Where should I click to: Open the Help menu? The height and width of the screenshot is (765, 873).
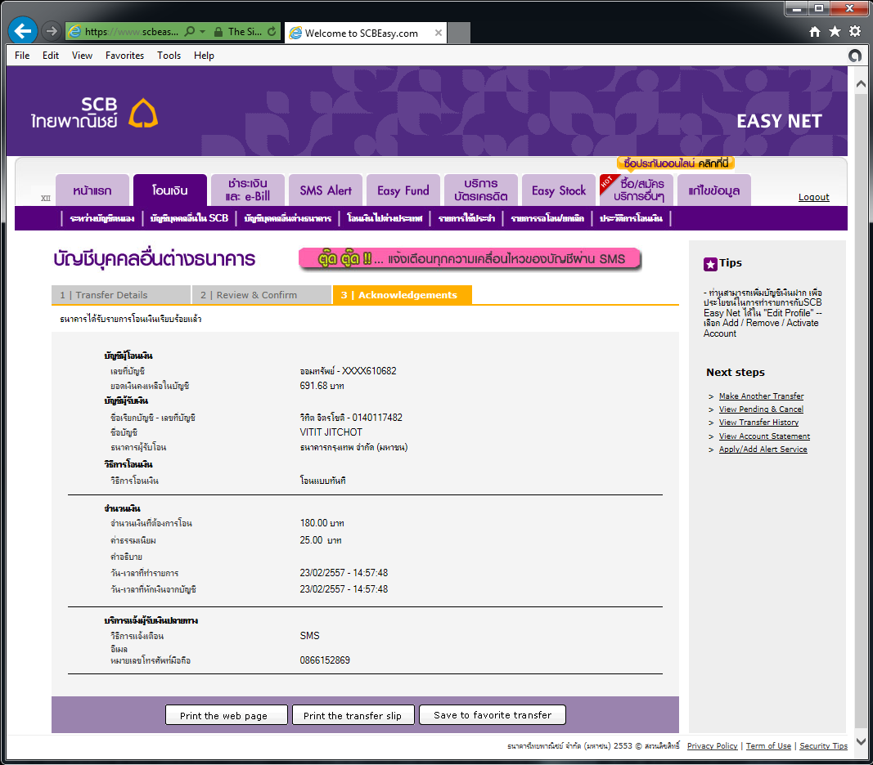click(x=204, y=56)
